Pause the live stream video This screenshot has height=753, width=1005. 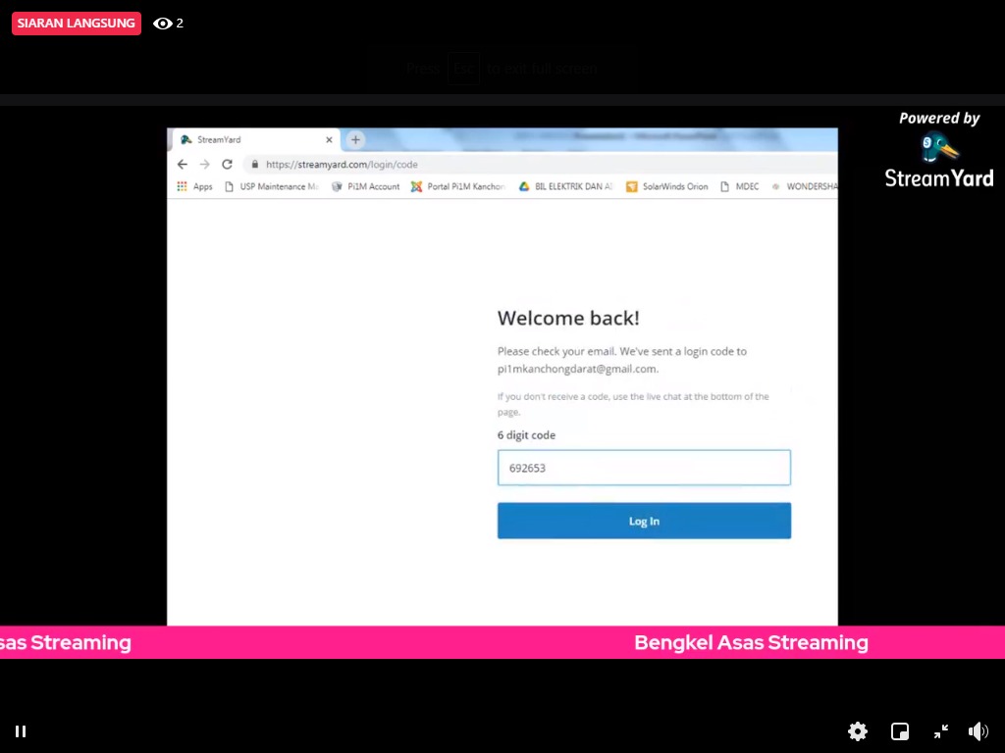tap(21, 731)
